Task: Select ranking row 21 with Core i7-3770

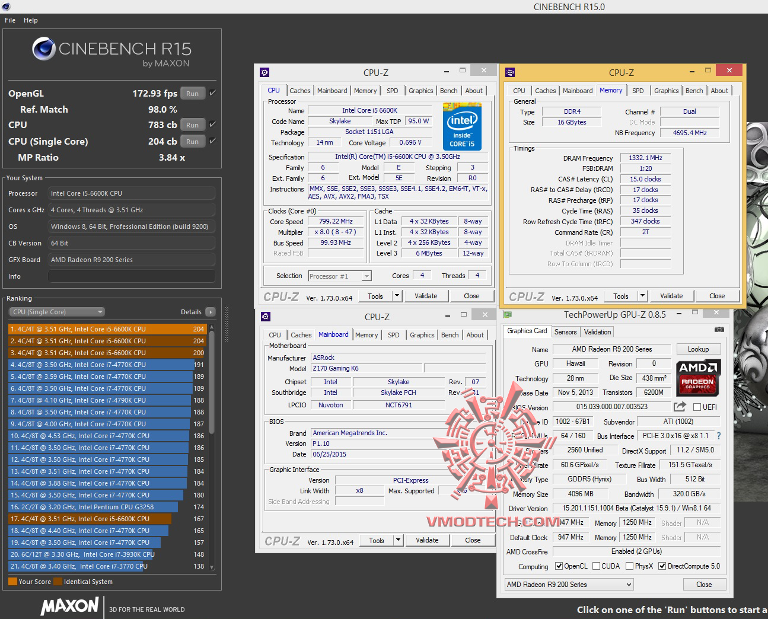Action: (107, 566)
